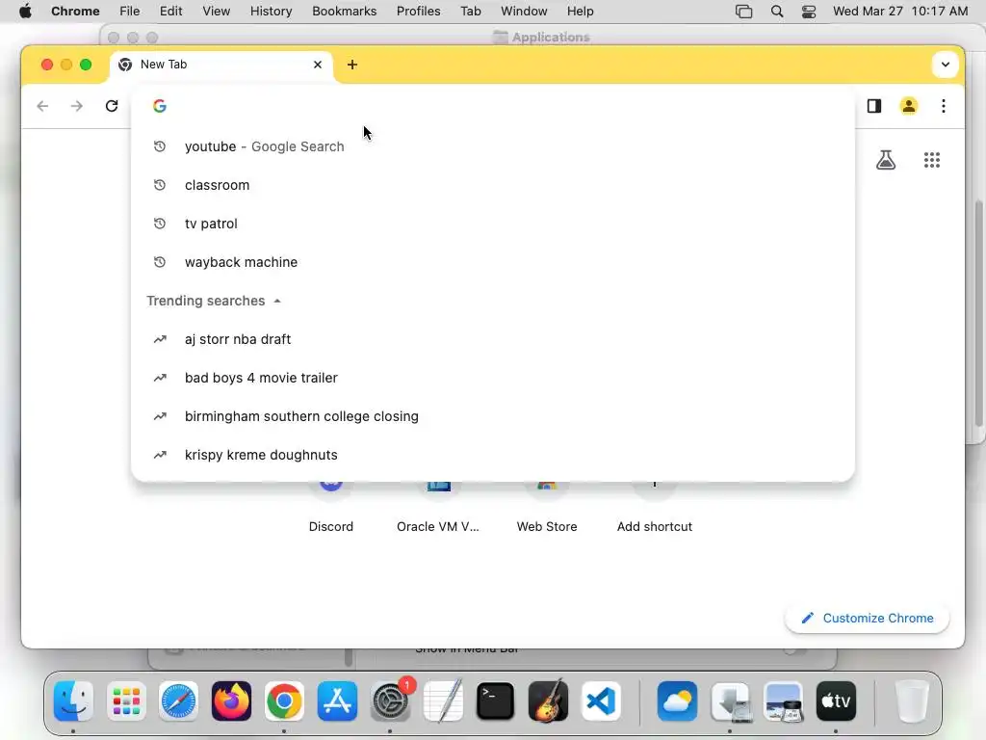Open the File menu
The image size is (986, 740).
tap(130, 12)
